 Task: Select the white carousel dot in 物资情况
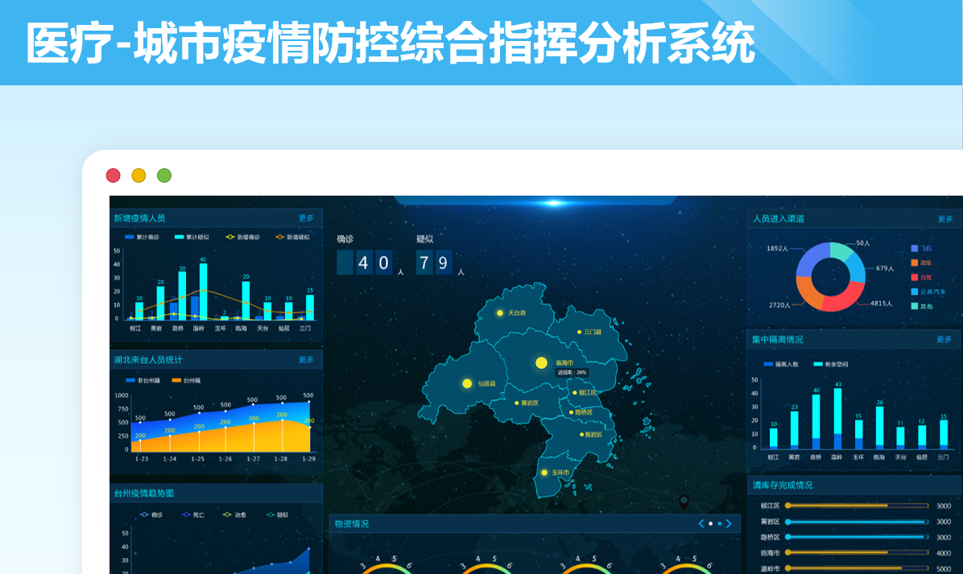pyautogui.click(x=711, y=523)
